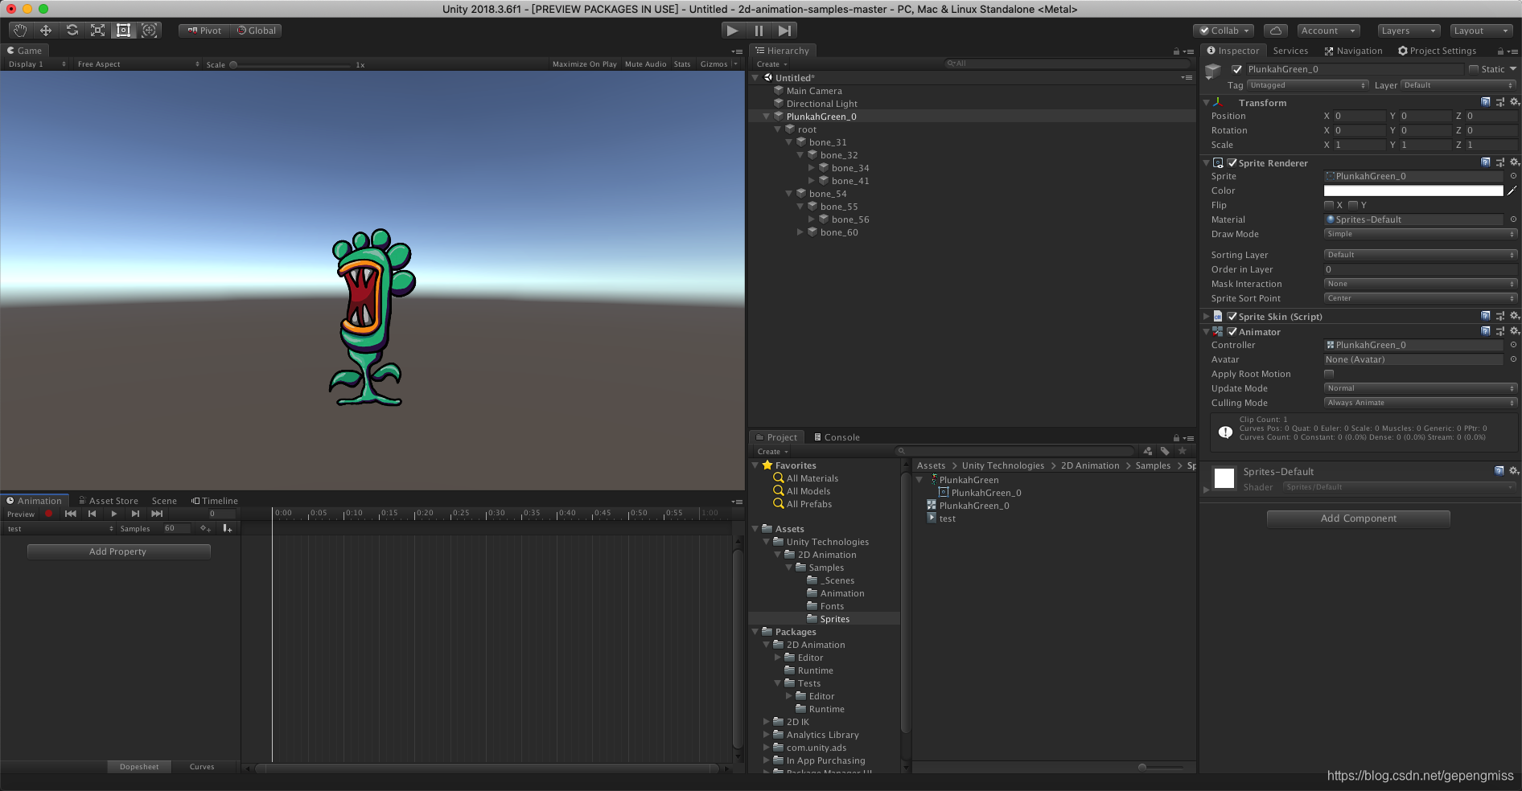Expand bone_34 in Hierarchy
Screen dimensions: 1522x791
coord(812,168)
